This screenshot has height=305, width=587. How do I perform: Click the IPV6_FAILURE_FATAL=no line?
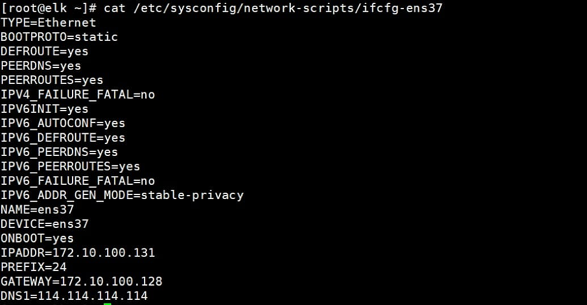(78, 181)
